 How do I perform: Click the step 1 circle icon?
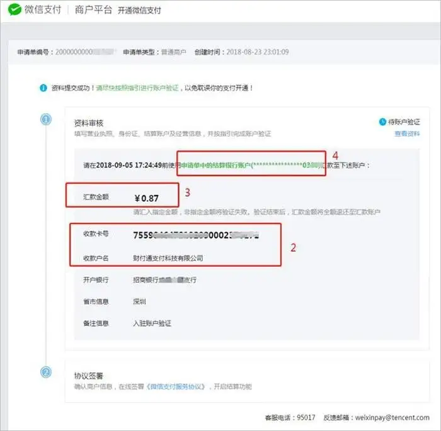[x=46, y=120]
